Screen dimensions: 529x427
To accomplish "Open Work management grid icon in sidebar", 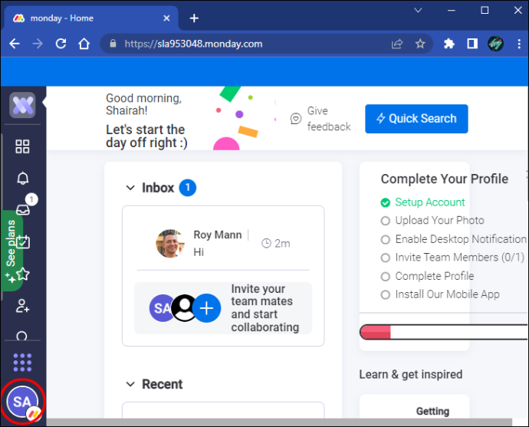I will [22, 146].
